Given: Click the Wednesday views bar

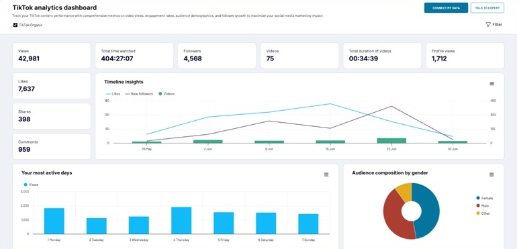Looking at the screenshot, I should (x=139, y=226).
